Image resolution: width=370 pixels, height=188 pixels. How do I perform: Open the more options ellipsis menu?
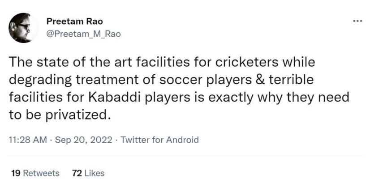click(357, 21)
